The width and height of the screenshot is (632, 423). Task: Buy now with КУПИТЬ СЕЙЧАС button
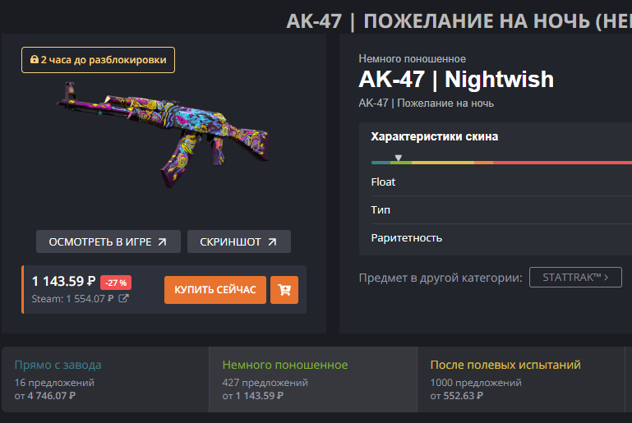click(215, 290)
